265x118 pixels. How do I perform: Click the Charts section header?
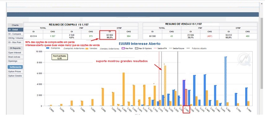pyautogui.click(x=15, y=25)
